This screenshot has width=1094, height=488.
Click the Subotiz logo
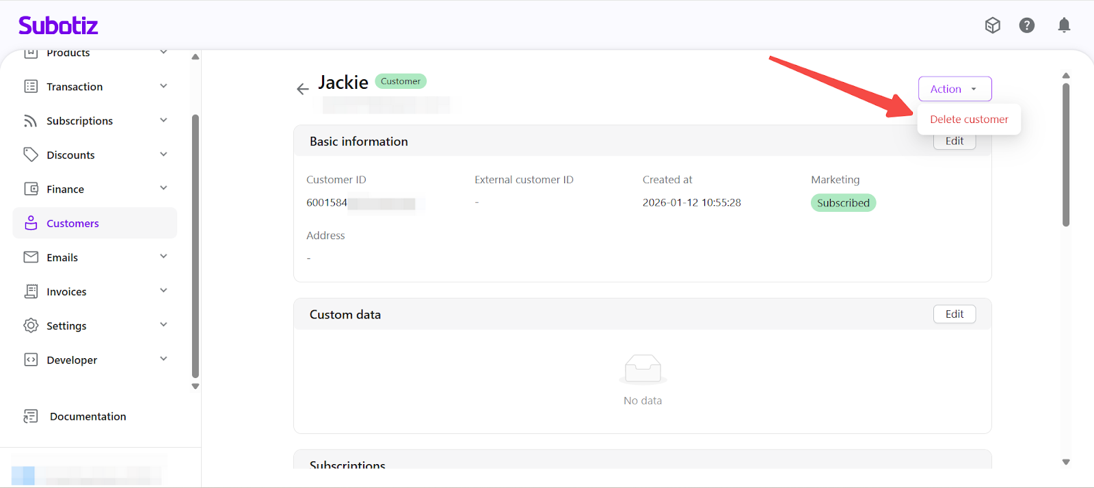tap(58, 25)
